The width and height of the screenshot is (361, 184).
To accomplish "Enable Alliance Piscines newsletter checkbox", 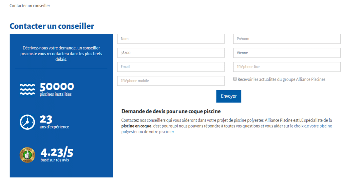I will 235,79.
